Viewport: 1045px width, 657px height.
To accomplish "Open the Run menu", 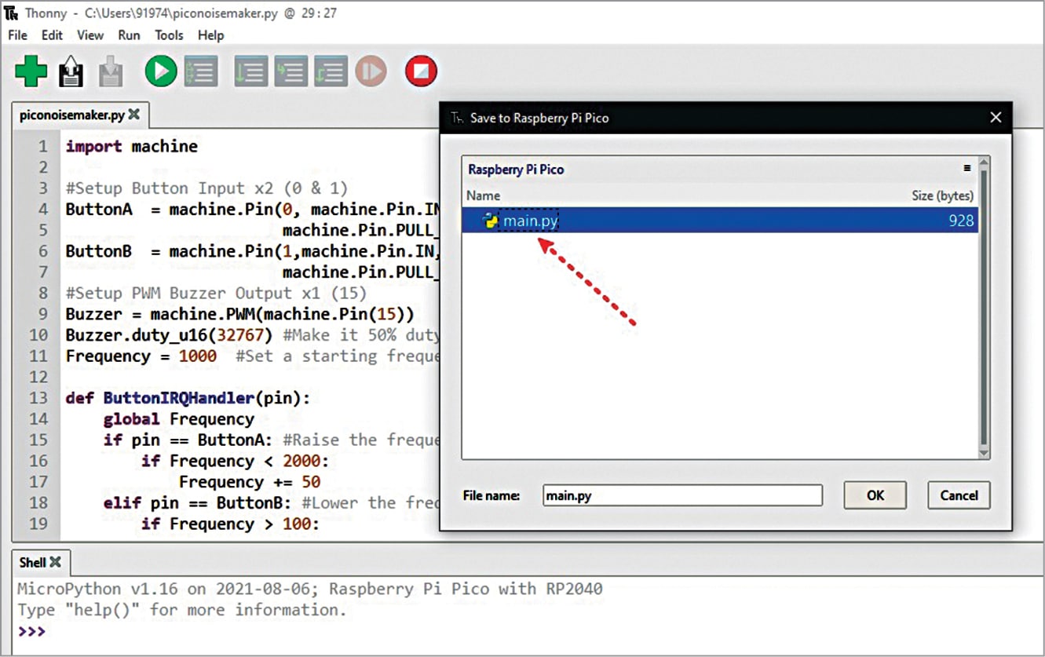I will click(x=129, y=35).
